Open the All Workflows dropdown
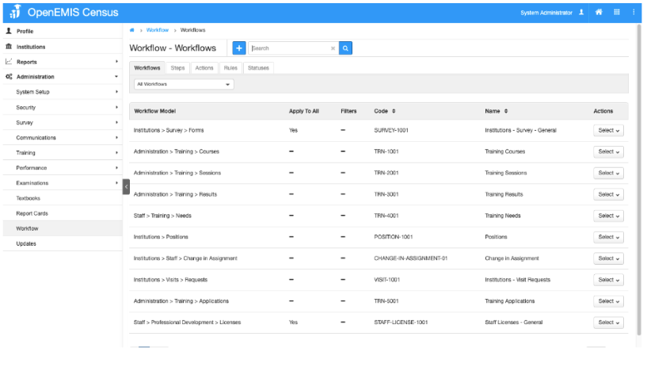The image size is (647, 367). pyautogui.click(x=184, y=84)
